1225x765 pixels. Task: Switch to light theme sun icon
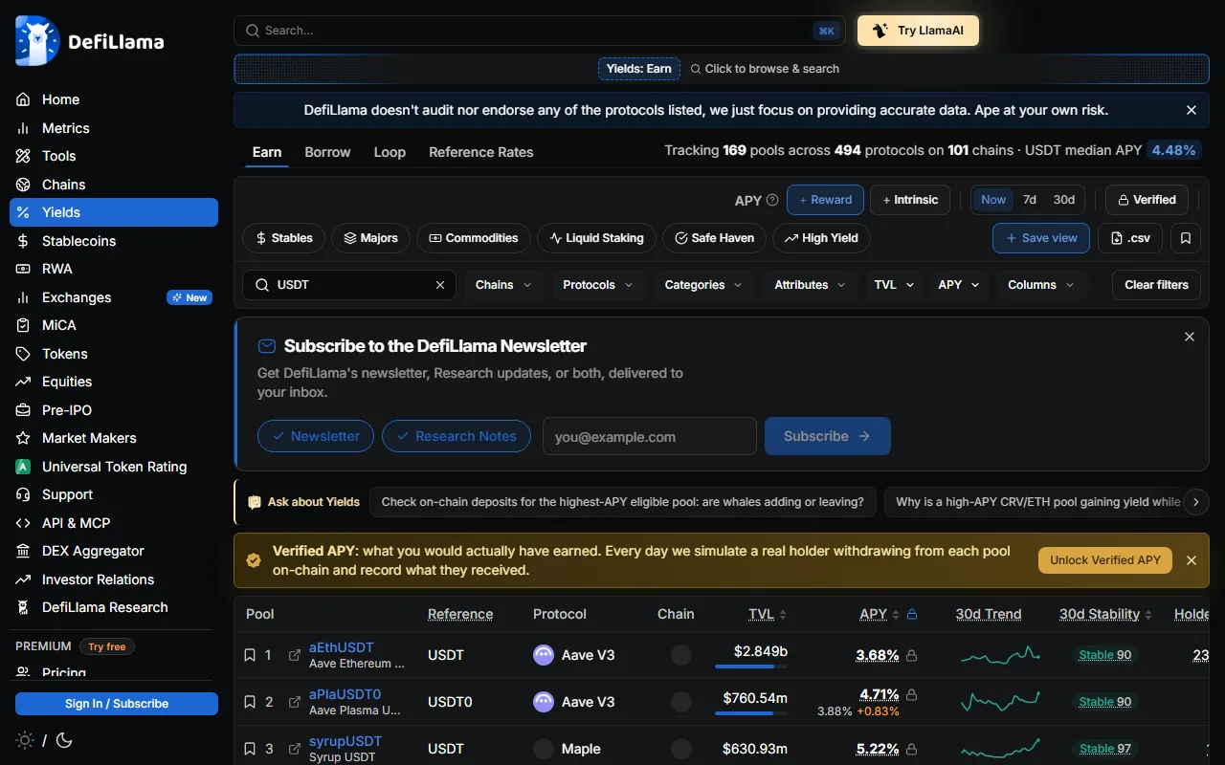point(25,740)
